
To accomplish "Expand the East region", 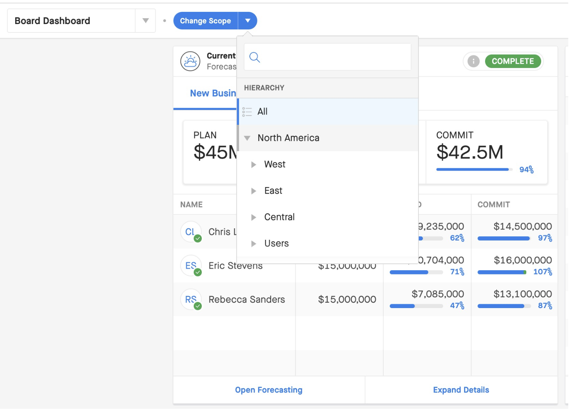I will click(254, 191).
